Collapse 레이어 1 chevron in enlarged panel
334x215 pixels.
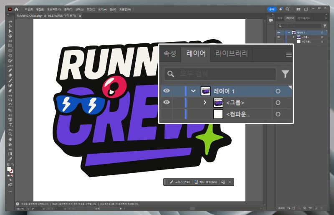(193, 91)
